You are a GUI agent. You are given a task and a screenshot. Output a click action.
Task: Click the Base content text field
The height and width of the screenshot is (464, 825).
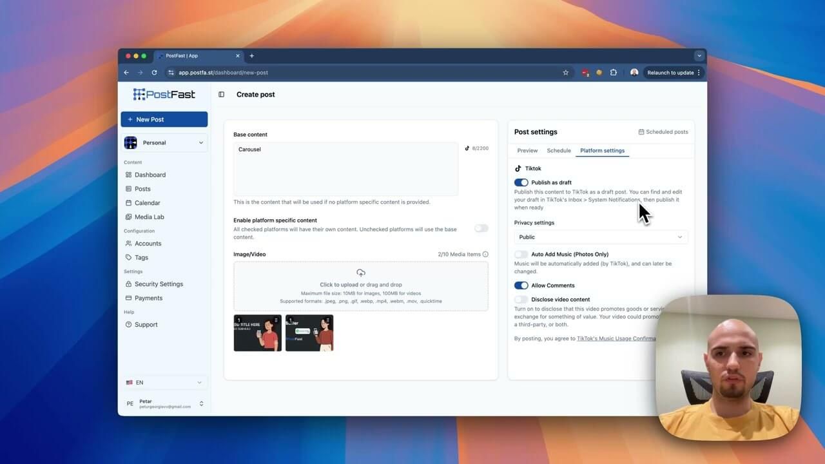tap(345, 169)
